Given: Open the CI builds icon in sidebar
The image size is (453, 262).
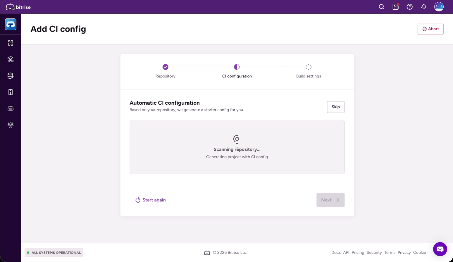Looking at the screenshot, I should click(11, 59).
